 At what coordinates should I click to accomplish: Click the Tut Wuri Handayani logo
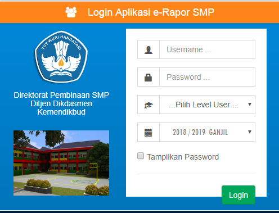coord(61,57)
